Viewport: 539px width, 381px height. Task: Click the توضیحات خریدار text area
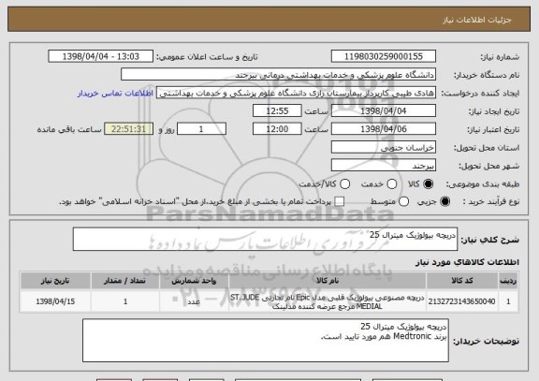coord(266,341)
